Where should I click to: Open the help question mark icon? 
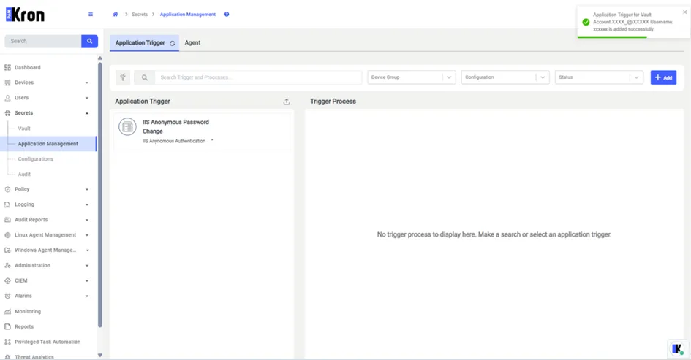tap(227, 14)
